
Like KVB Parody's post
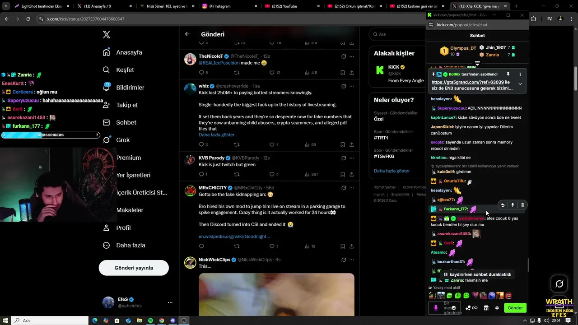272,174
